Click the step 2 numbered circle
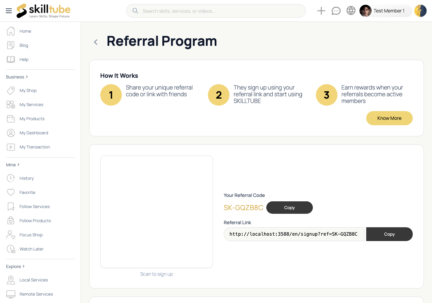This screenshot has height=303, width=432. pos(219,95)
